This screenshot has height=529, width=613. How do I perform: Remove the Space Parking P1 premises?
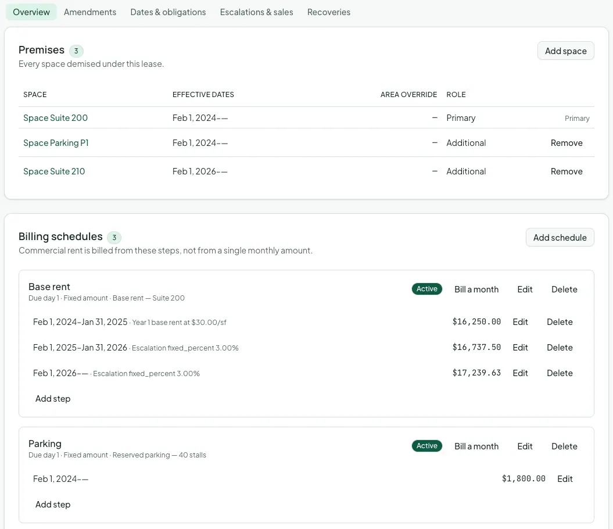click(x=567, y=143)
